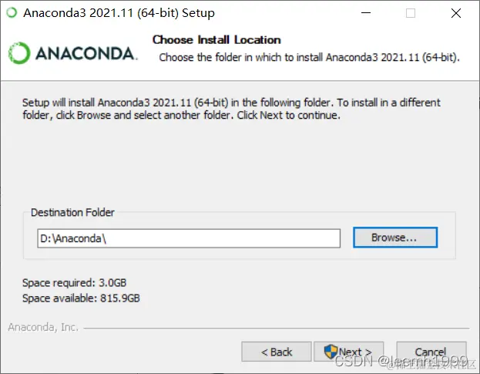Open the Browse... folder picker
The height and width of the screenshot is (374, 480).
pyautogui.click(x=395, y=238)
